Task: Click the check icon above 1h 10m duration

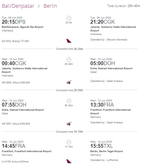Action: pyautogui.click(x=69, y=142)
